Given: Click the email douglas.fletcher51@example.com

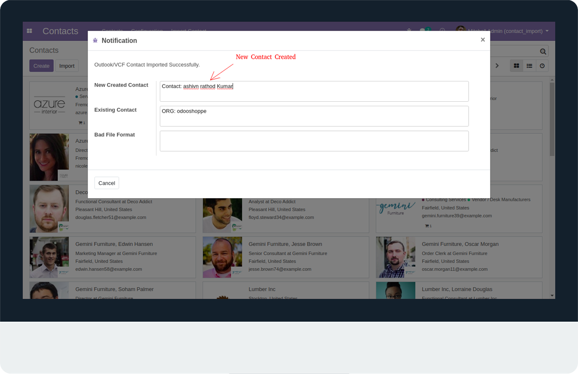Looking at the screenshot, I should point(110,217).
